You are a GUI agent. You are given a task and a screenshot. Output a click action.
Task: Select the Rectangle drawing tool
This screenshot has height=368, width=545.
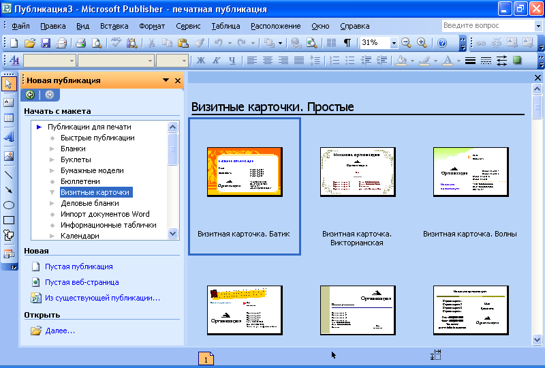point(9,220)
